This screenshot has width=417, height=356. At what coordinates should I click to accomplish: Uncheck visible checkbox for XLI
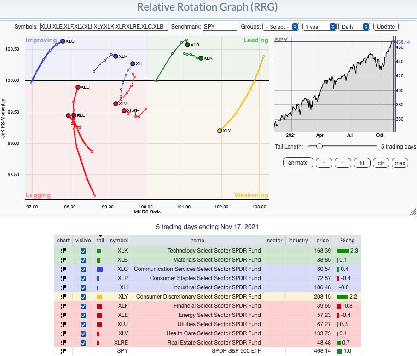point(83,288)
